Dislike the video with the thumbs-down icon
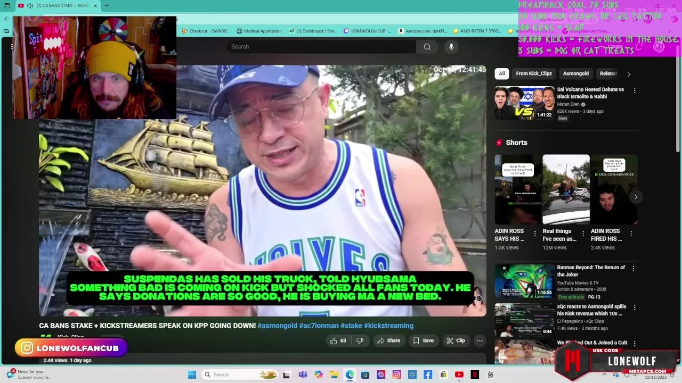This screenshot has width=682, height=383. tap(360, 341)
